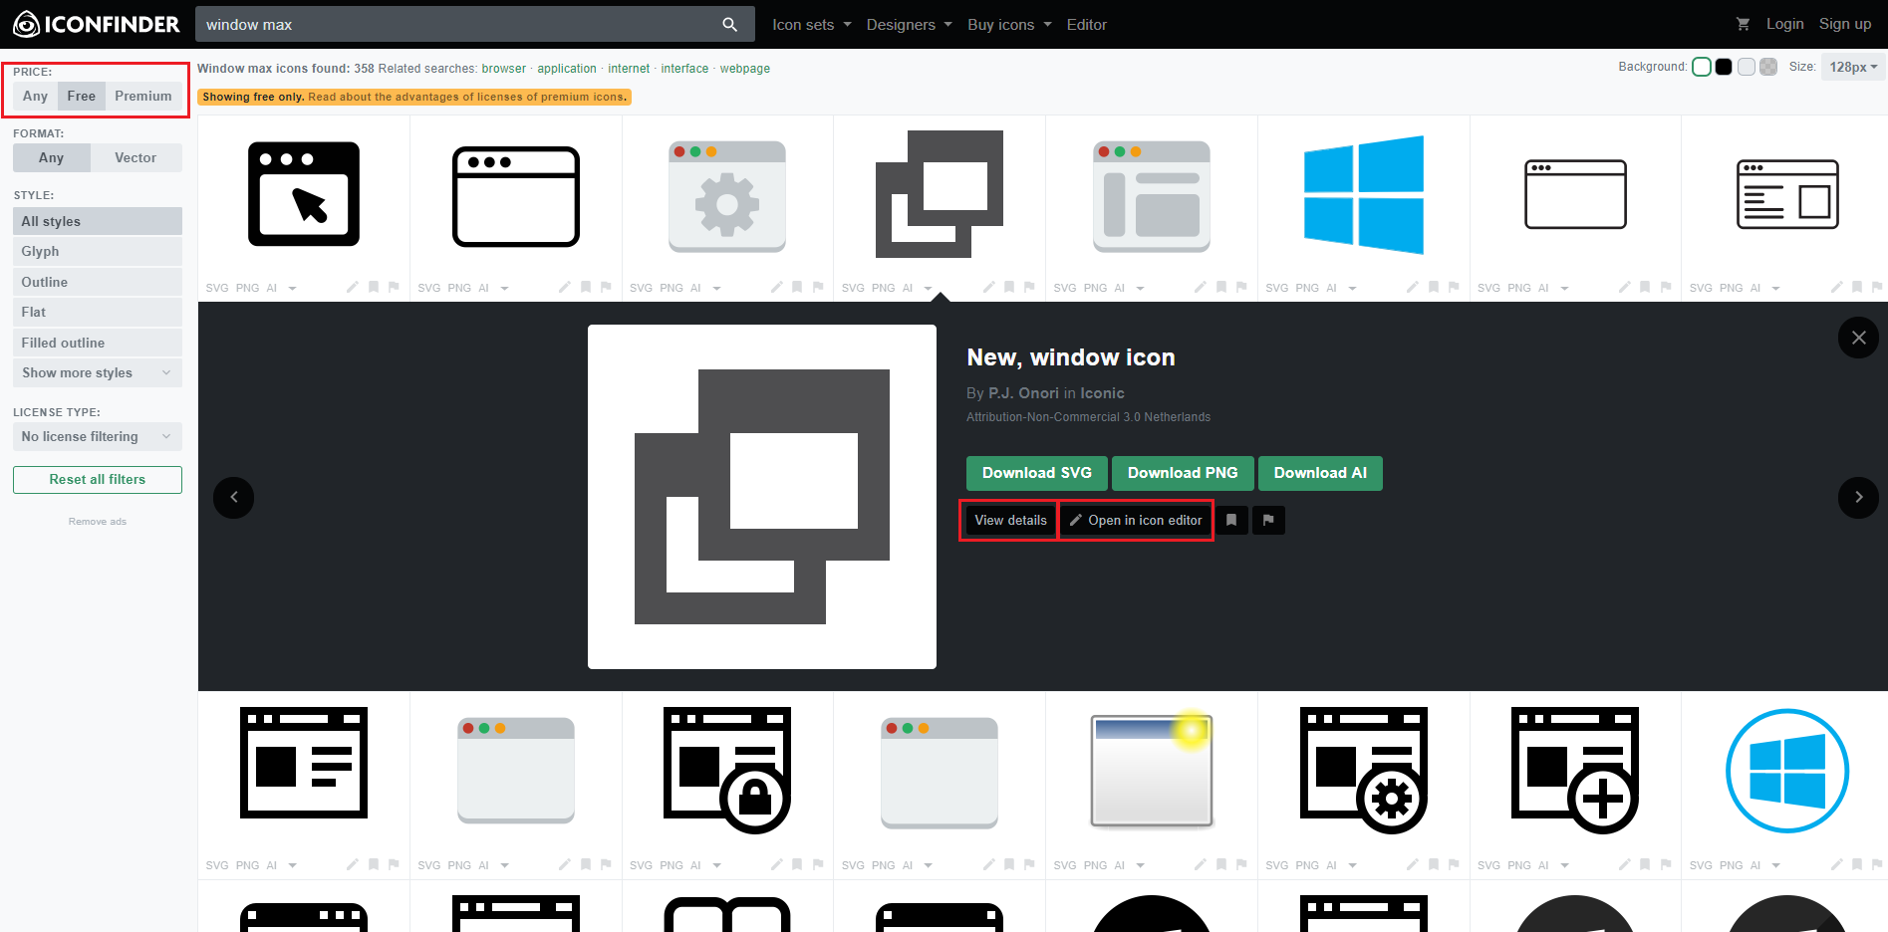Click the View details button
This screenshot has height=932, width=1888.
pyautogui.click(x=1010, y=520)
